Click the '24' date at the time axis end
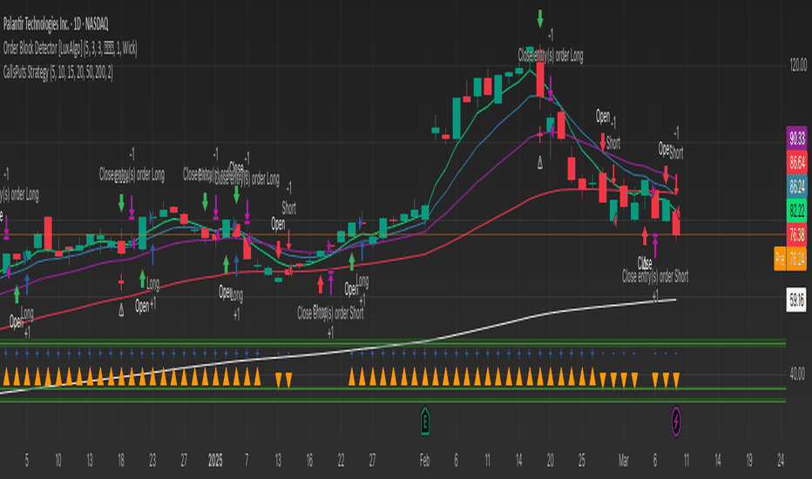 tap(781, 460)
